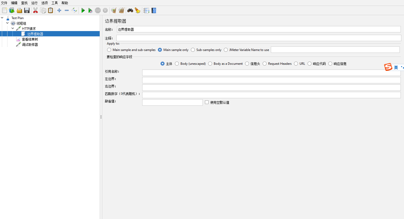Save the test plan with floppy icon
Viewport: 404px width, 219px height.
click(x=27, y=10)
